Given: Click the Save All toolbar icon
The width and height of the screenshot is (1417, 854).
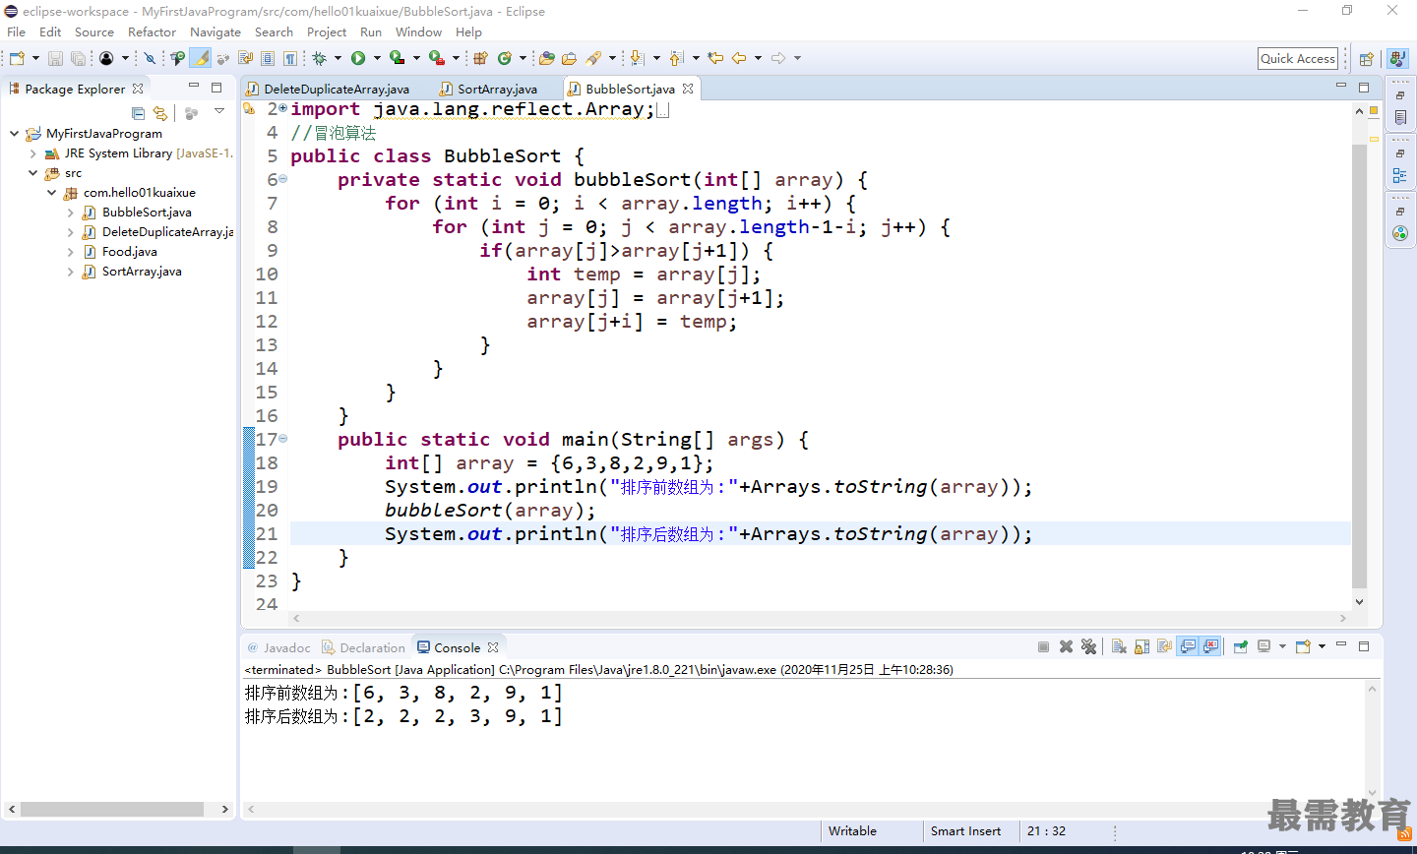Looking at the screenshot, I should pos(78,58).
